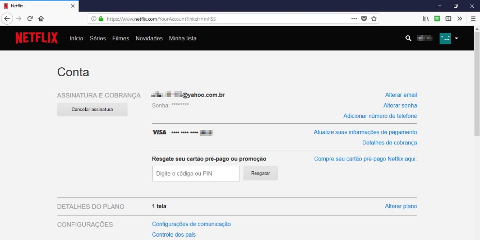
Task: Click the green extension icon in toolbar
Action: coord(437,19)
